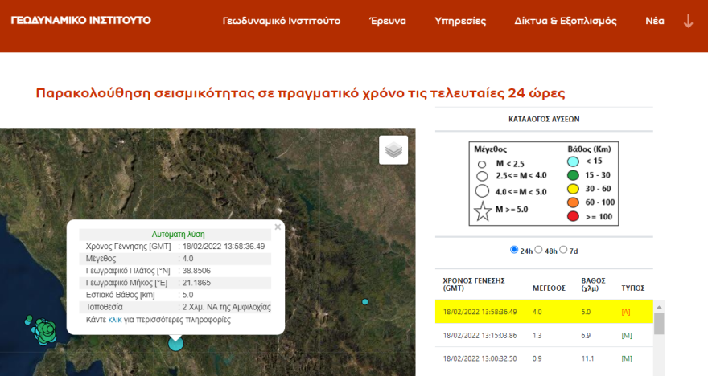The image size is (708, 376).
Task: Click the red >= 100 depth swatch
Action: click(574, 216)
